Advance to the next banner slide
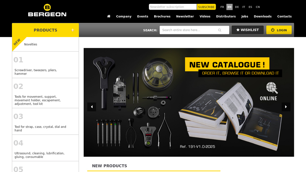The height and width of the screenshot is (172, 306). (286, 107)
